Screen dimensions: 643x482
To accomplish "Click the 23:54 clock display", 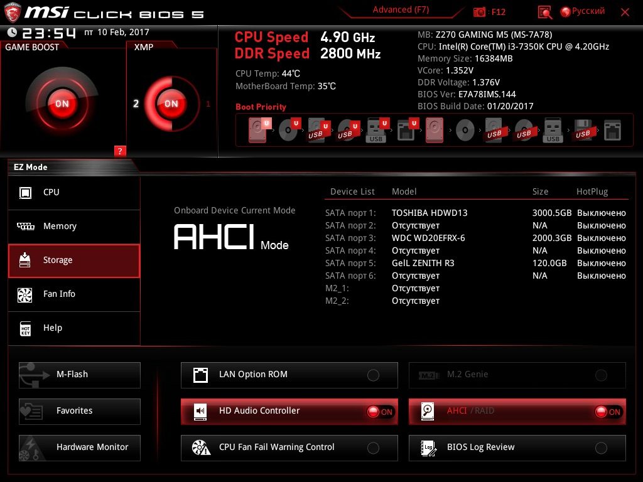I will tap(49, 33).
